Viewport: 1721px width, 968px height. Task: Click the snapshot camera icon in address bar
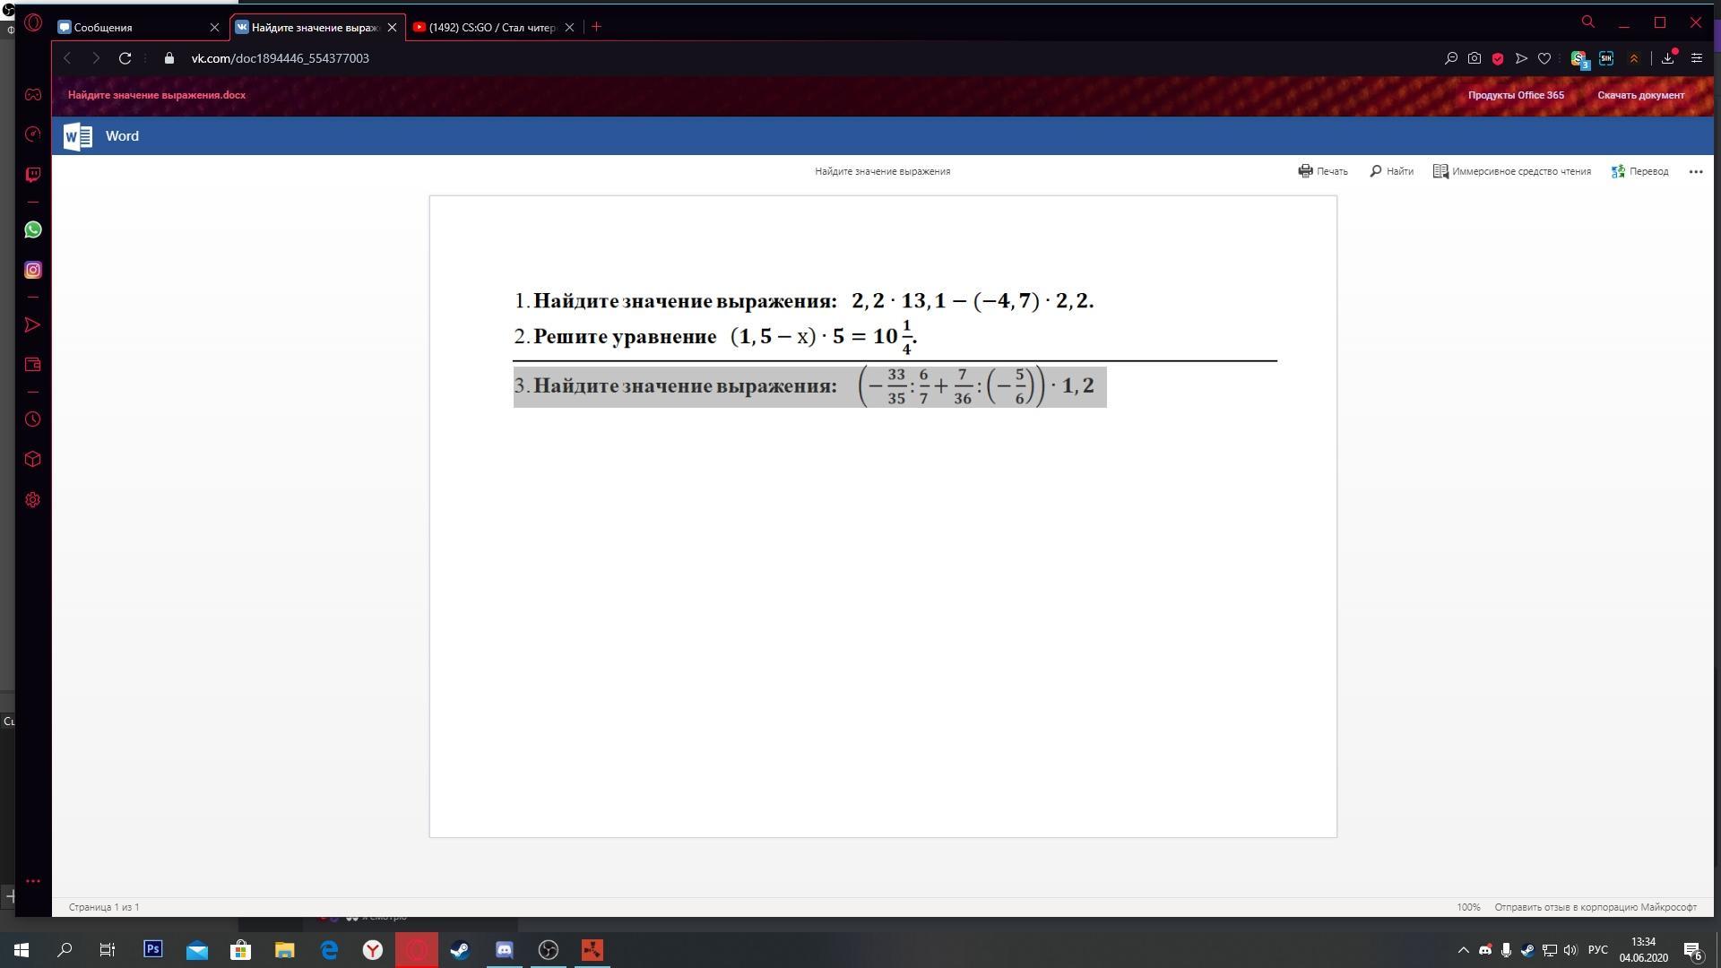point(1475,58)
